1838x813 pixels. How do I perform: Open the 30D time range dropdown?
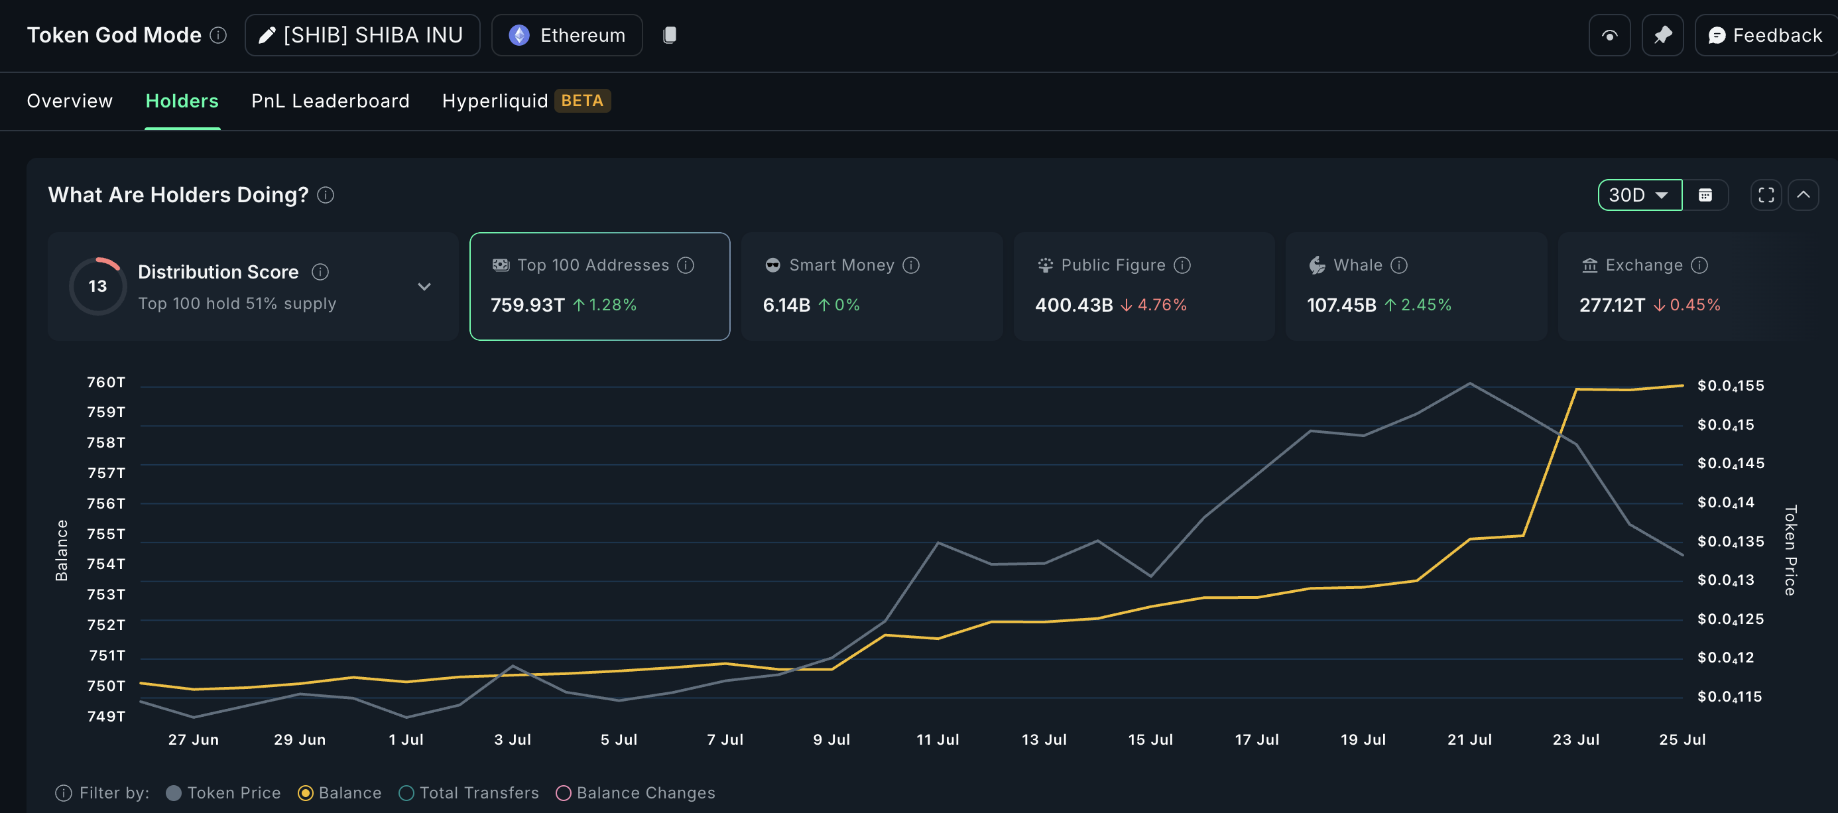(x=1639, y=195)
